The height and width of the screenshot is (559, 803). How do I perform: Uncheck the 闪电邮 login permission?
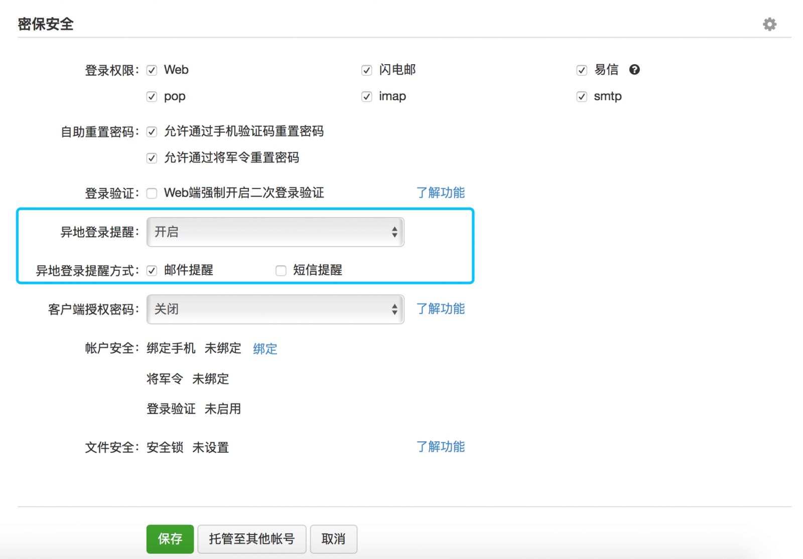point(366,70)
